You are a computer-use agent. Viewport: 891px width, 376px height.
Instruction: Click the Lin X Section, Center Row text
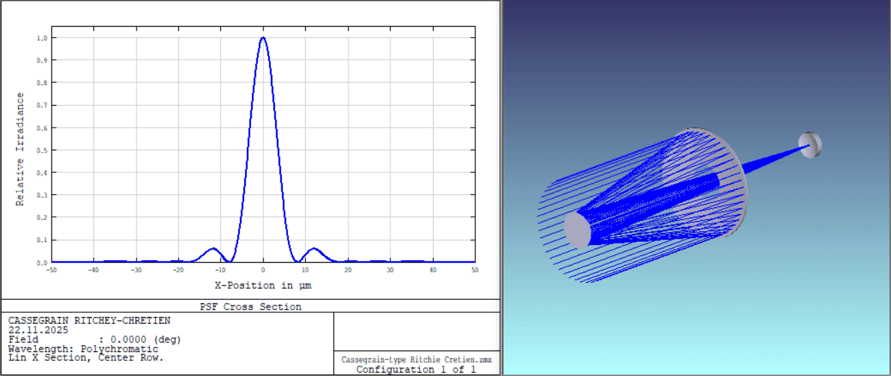[86, 357]
